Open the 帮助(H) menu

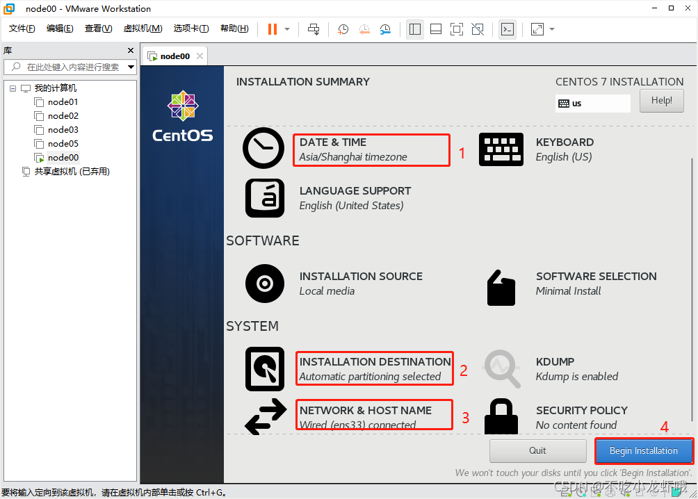234,28
